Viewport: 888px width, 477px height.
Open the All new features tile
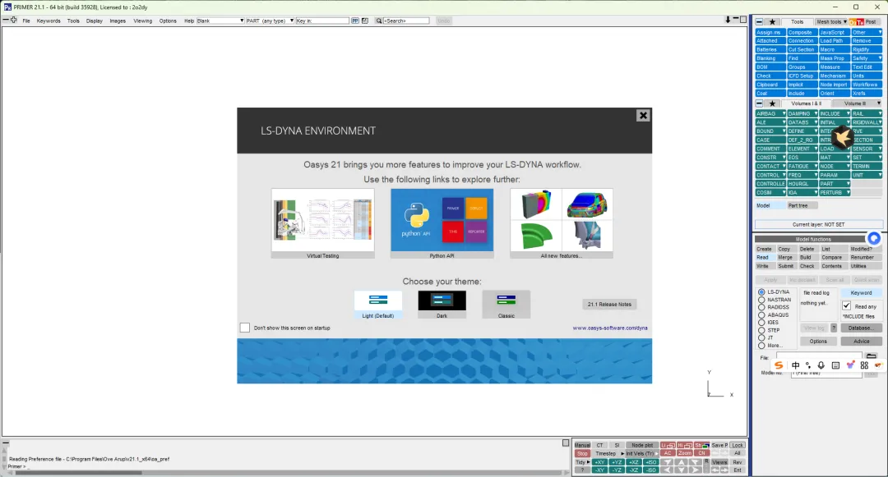pos(562,223)
